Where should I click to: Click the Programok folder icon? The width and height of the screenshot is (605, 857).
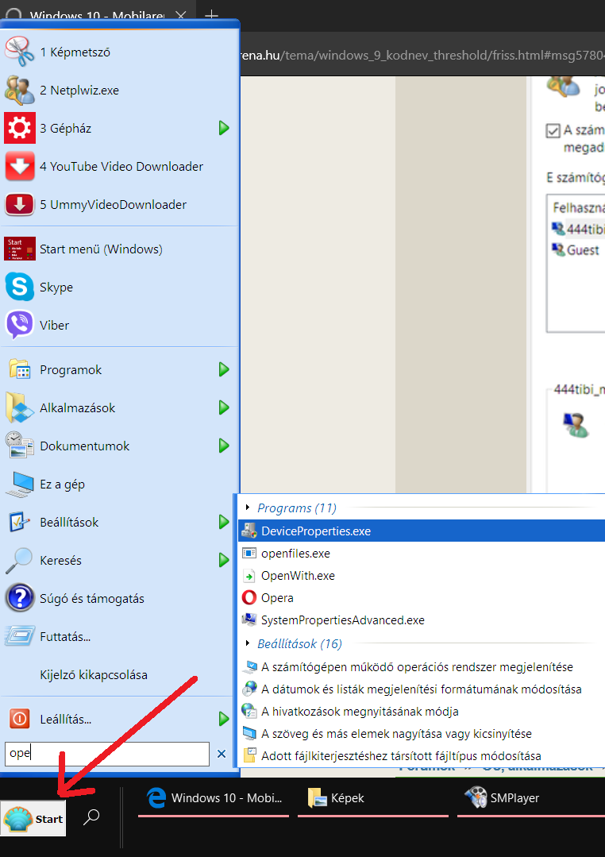pyautogui.click(x=20, y=370)
